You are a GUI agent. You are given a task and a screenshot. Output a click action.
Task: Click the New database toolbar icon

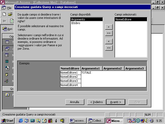(4, 14)
